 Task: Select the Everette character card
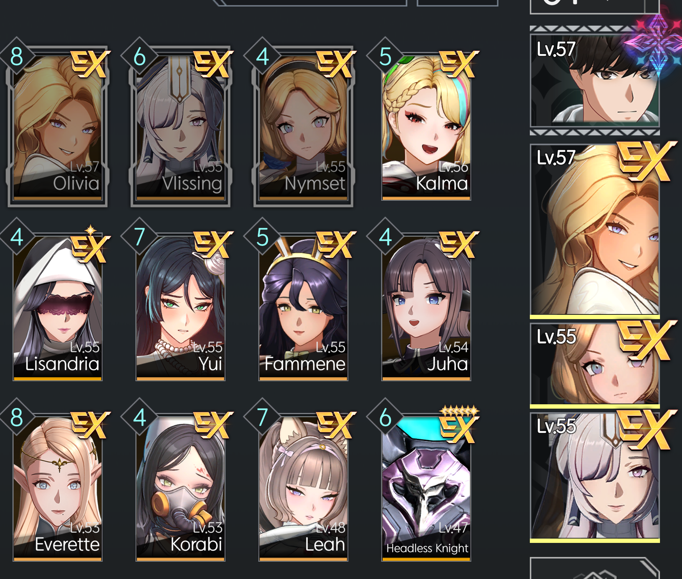57,487
